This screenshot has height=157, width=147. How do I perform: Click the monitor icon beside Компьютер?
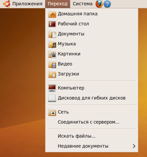point(52,88)
